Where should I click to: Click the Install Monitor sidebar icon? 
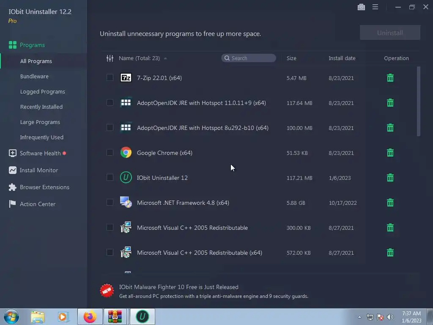(12, 170)
